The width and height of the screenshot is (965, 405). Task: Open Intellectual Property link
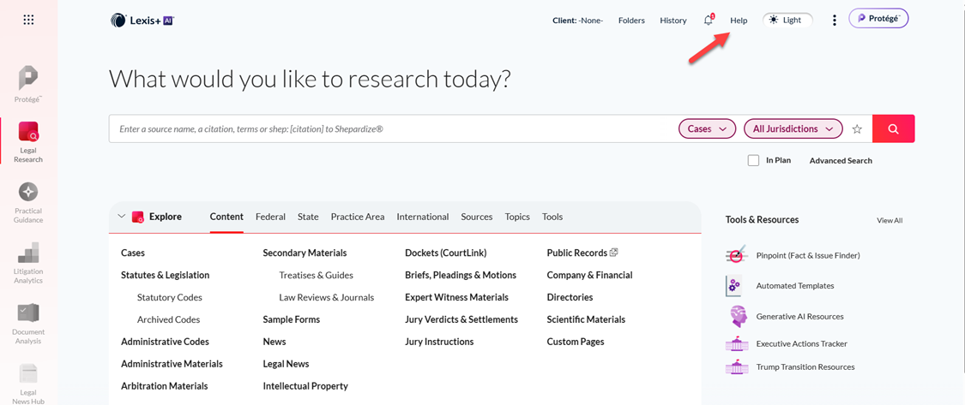point(305,386)
